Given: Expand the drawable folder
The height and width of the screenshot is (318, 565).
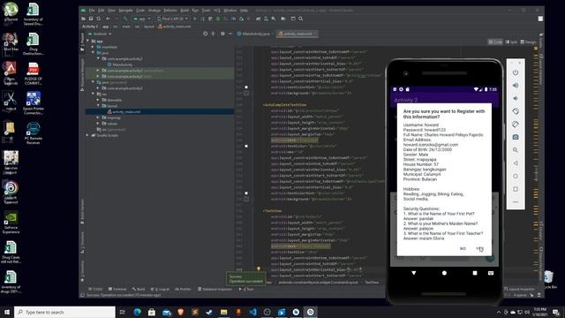Looking at the screenshot, I should point(98,100).
